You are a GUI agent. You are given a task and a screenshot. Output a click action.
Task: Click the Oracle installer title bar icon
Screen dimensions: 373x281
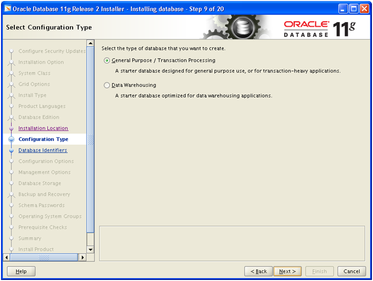pos(8,9)
